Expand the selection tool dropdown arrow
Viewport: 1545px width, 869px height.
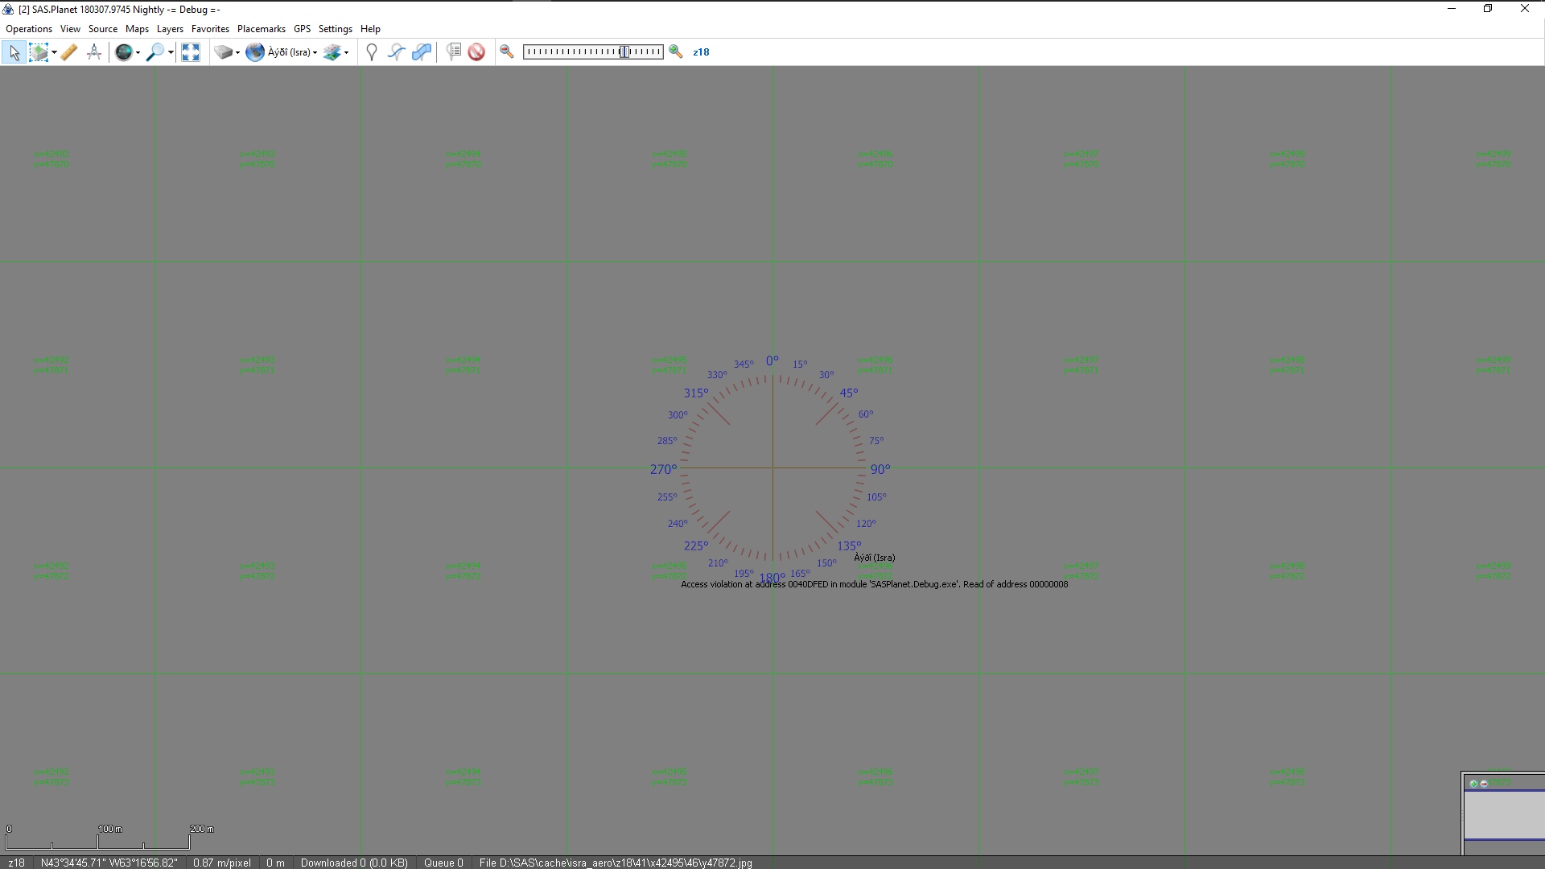[x=54, y=53]
